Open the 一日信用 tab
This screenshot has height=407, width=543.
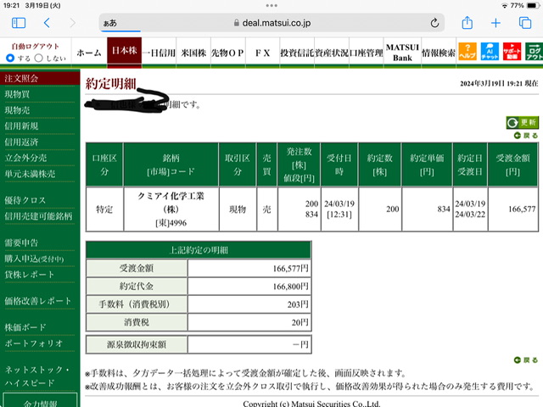pyautogui.click(x=159, y=53)
